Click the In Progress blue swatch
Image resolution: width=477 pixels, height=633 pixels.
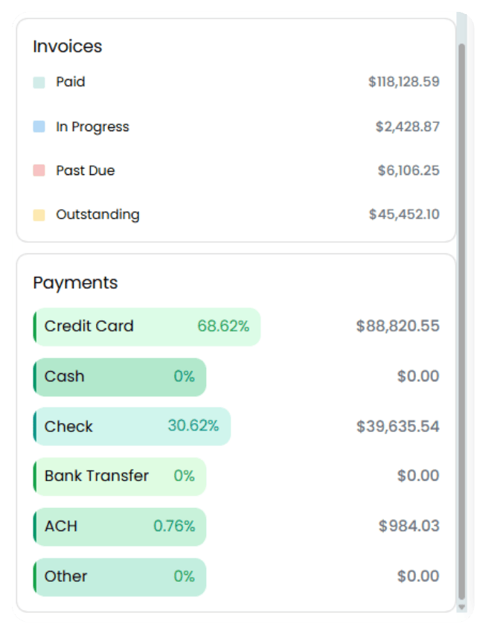(x=39, y=127)
